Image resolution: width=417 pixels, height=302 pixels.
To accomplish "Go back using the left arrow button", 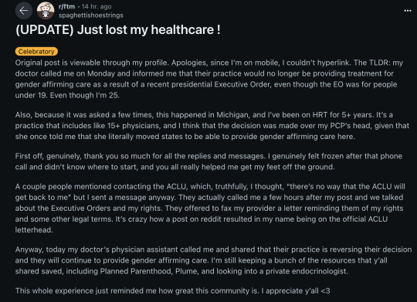I will tap(24, 11).
